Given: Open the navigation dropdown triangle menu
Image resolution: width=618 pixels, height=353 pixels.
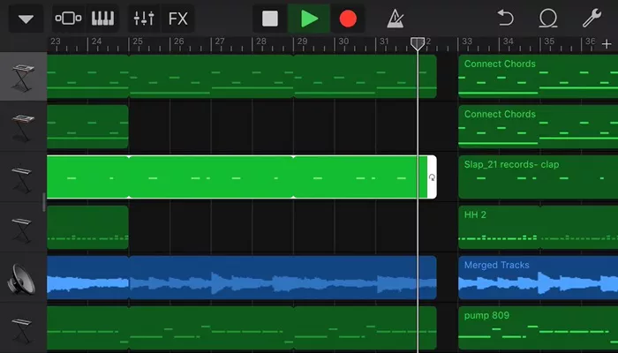Looking at the screenshot, I should click(26, 19).
